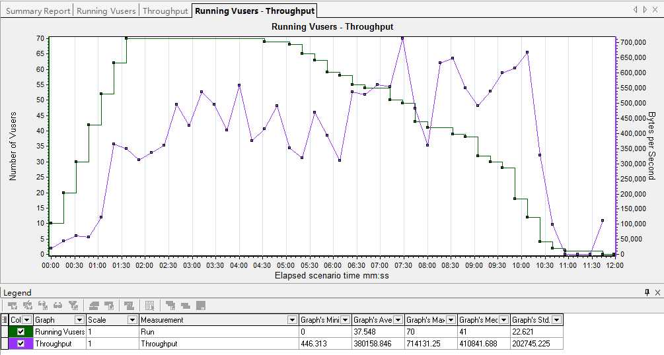664x355 pixels.
Task: Click the Run measurement cell
Action: [x=219, y=332]
